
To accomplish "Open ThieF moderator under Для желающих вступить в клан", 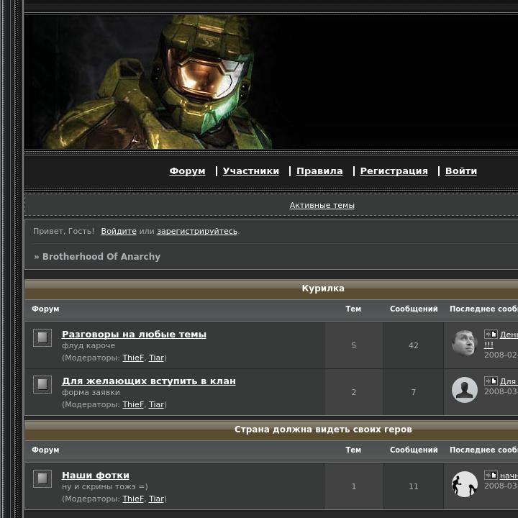I will coord(133,404).
